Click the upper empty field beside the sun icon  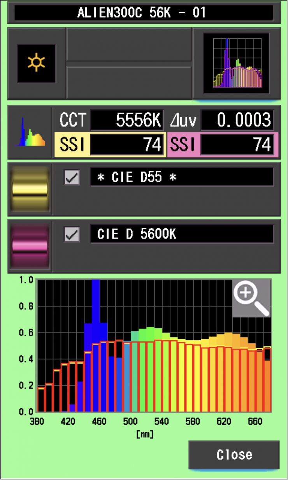129,44
